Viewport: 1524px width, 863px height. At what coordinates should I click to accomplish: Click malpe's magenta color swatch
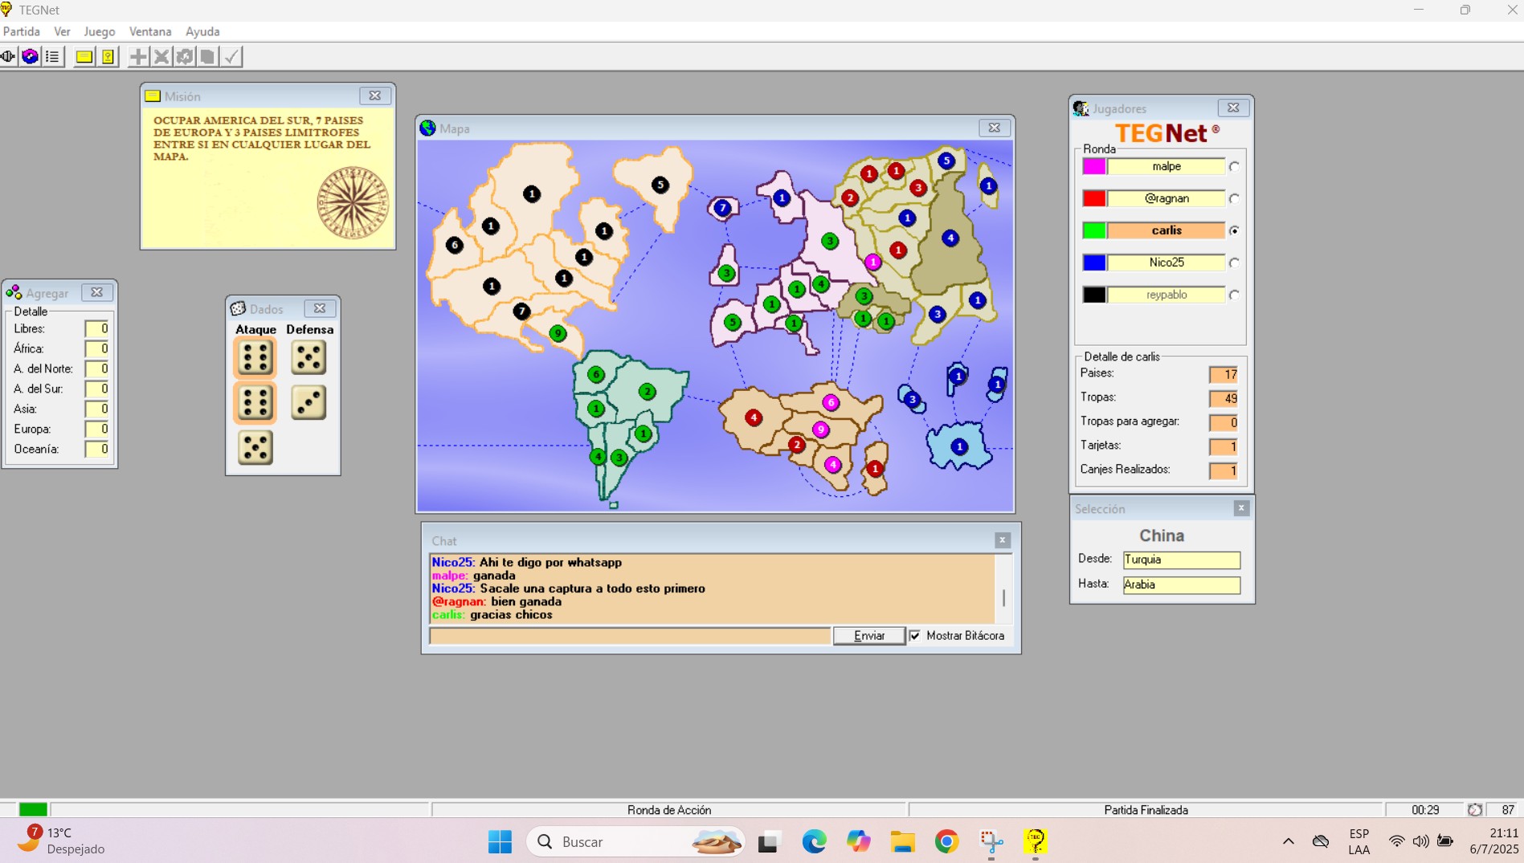coord(1094,166)
